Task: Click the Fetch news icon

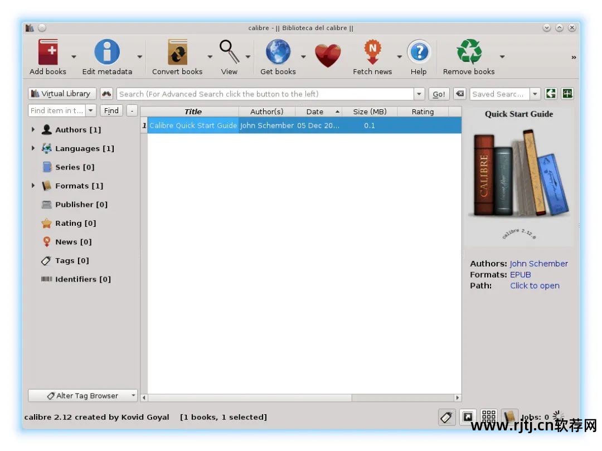Action: pos(372,52)
